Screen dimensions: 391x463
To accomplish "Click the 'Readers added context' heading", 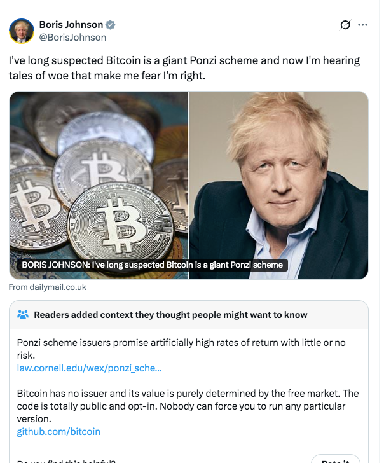I will click(170, 315).
